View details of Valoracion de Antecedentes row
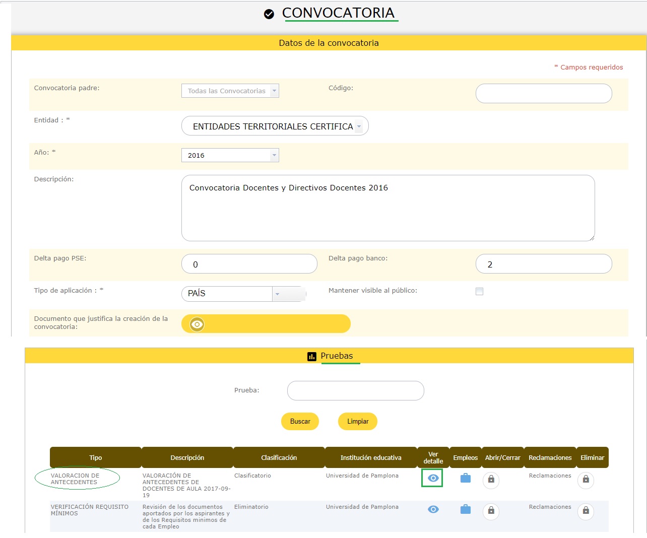Viewport: 647px width, 538px height. tap(433, 478)
